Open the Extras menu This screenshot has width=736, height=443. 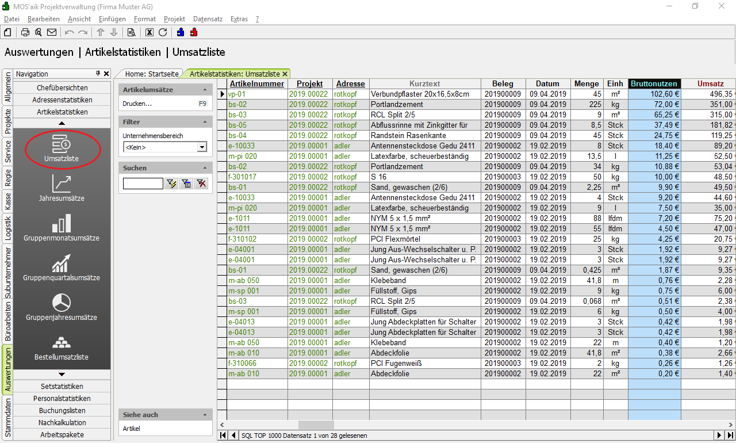point(239,19)
